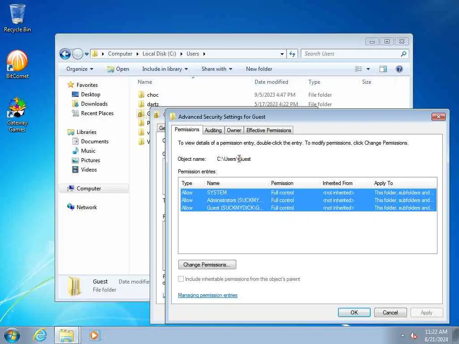The height and width of the screenshot is (344, 459).
Task: Switch to the Owner tab
Action: 234,130
